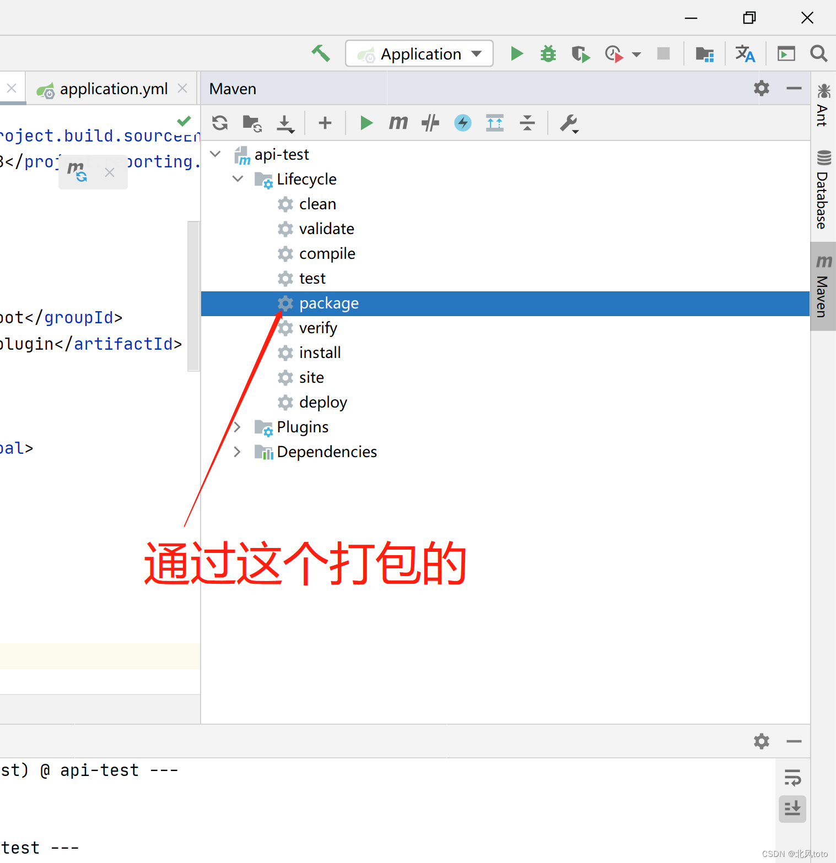The height and width of the screenshot is (863, 836).
Task: Click the Stop square button
Action: click(x=664, y=53)
